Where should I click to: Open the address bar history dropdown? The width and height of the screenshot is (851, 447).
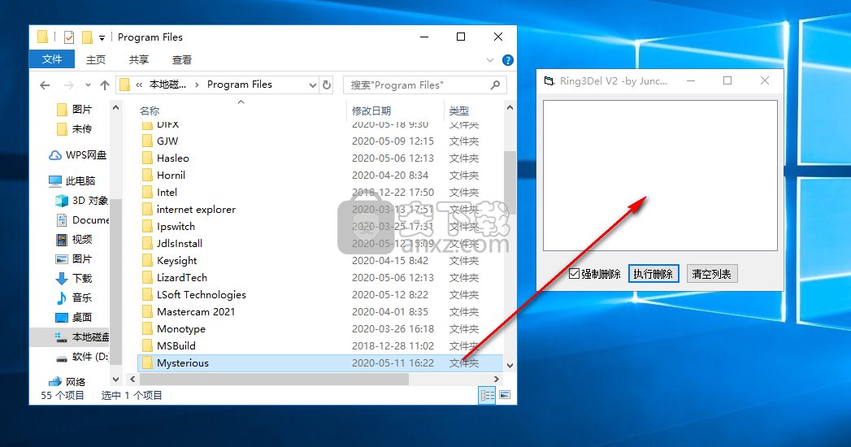tap(313, 85)
